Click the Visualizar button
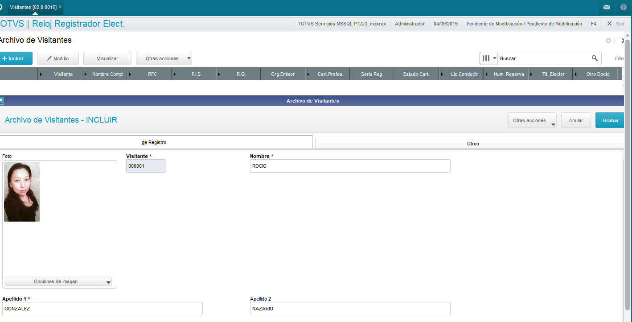 tap(107, 58)
